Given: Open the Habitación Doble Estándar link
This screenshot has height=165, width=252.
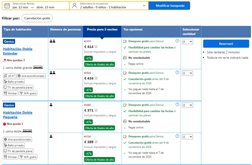Looking at the screenshot, I should (x=18, y=51).
